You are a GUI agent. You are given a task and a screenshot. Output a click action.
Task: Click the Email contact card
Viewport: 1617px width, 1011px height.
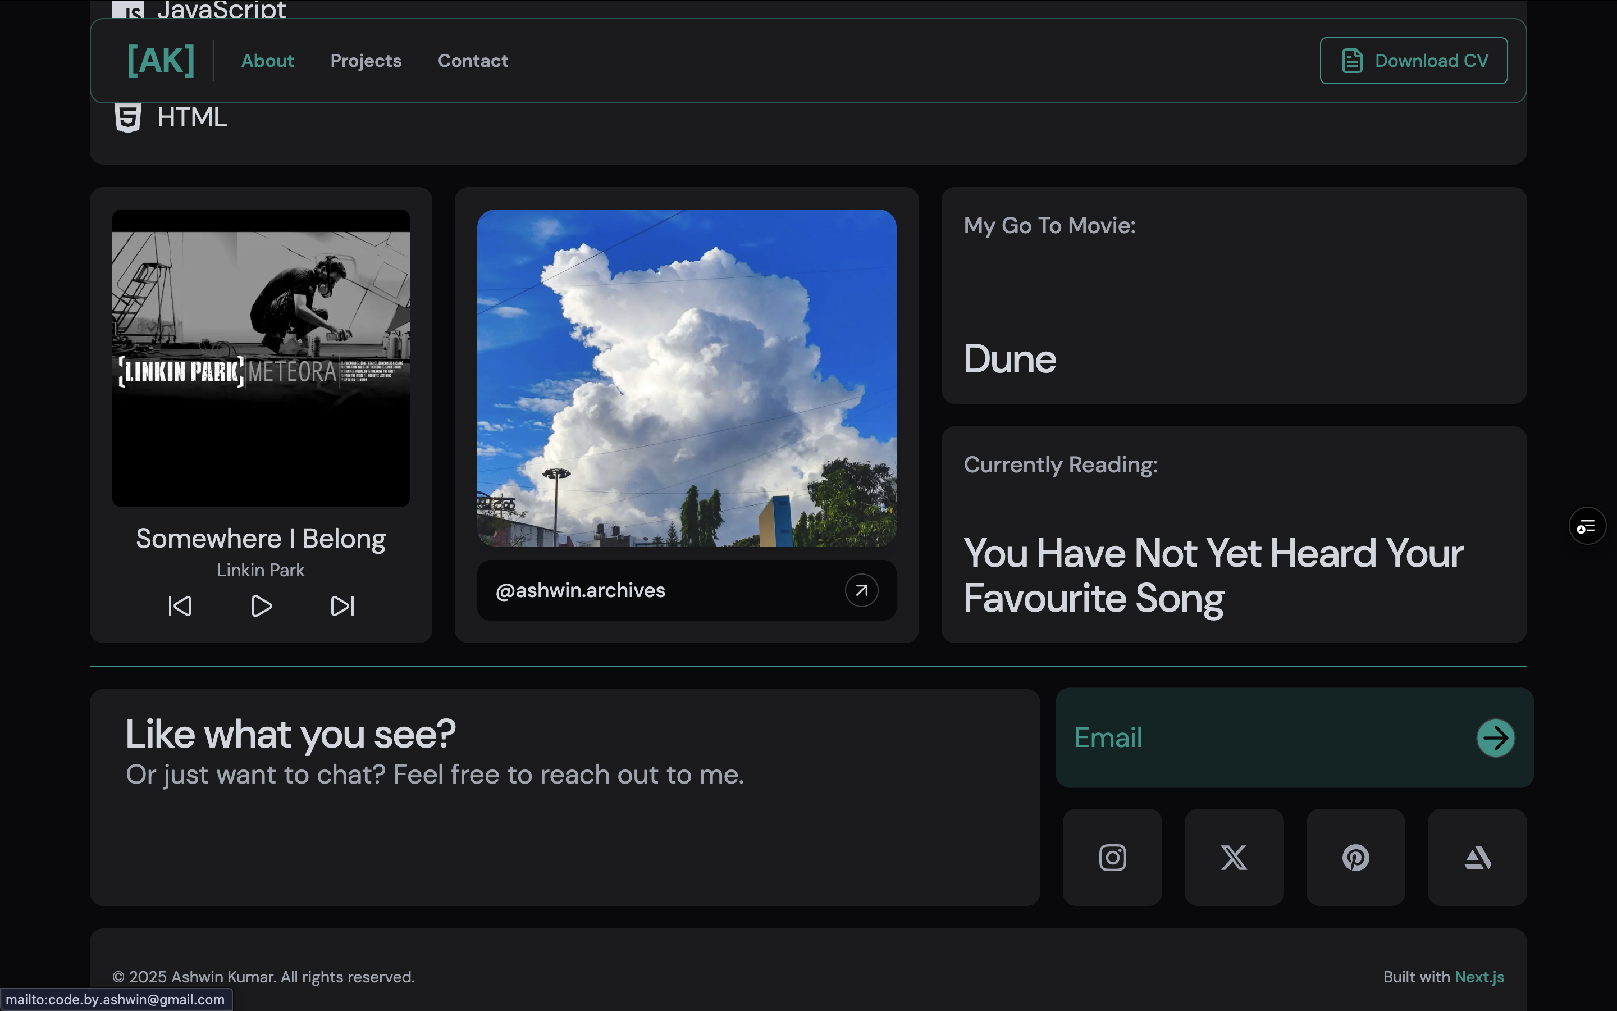click(1256, 738)
